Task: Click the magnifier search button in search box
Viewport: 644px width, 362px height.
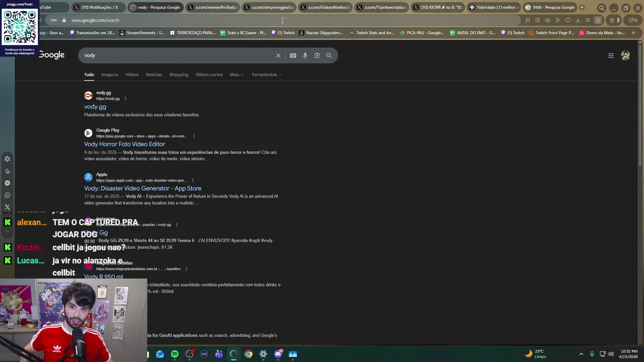Action: pos(329,55)
